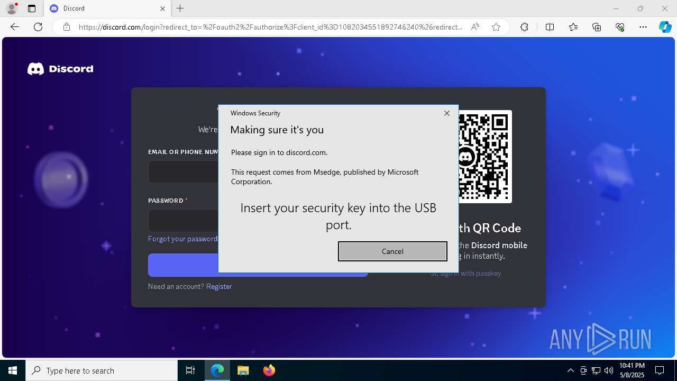Screen dimensions: 677x381
Task: Close the Discord tab
Action: coord(162,8)
